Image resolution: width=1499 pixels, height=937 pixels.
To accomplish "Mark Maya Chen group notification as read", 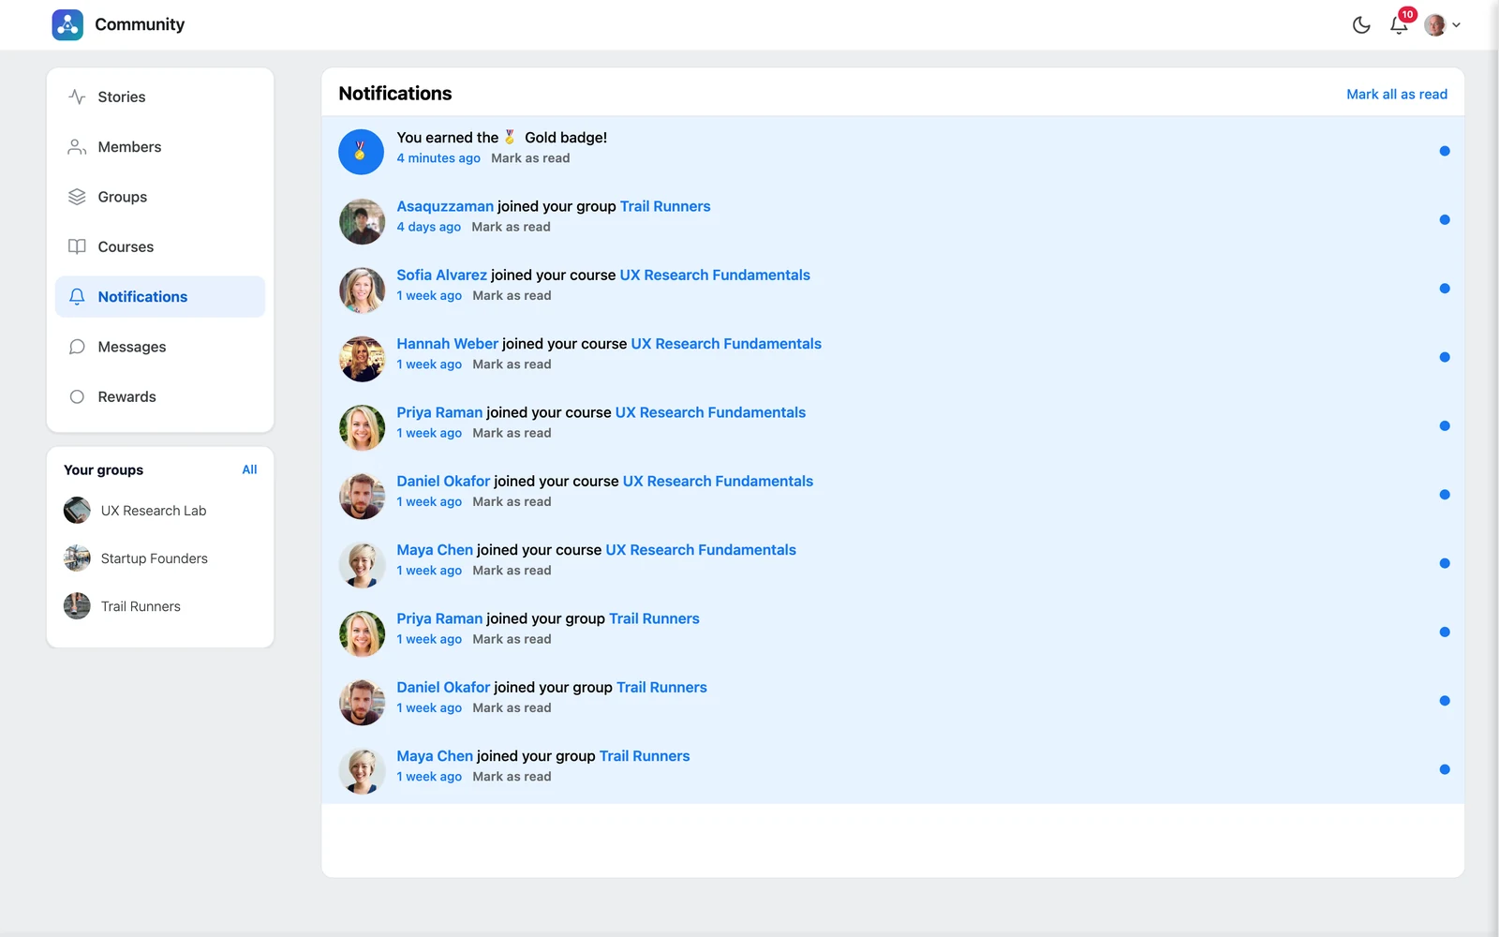I will [512, 777].
